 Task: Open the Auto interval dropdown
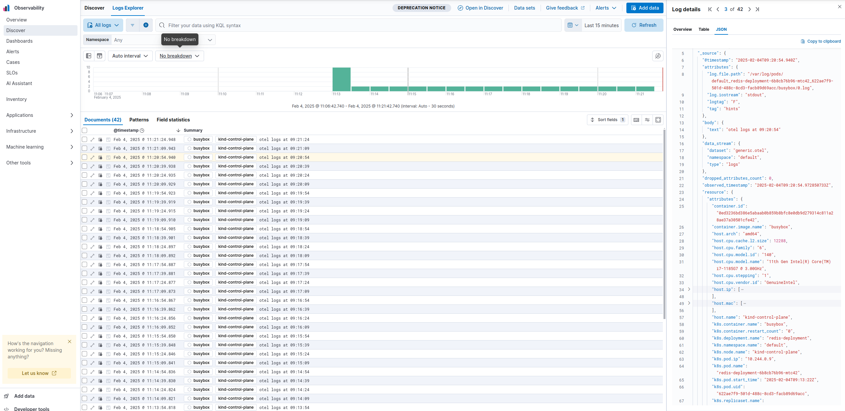tap(130, 56)
